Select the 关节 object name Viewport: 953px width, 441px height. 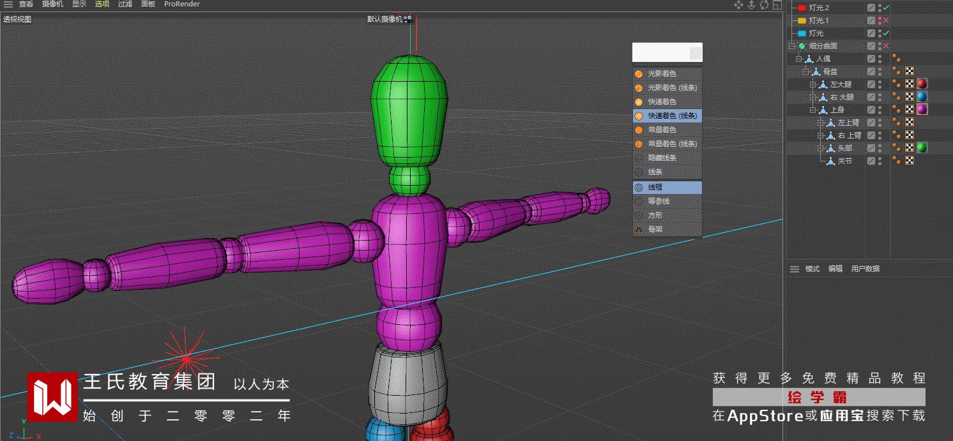(x=845, y=161)
